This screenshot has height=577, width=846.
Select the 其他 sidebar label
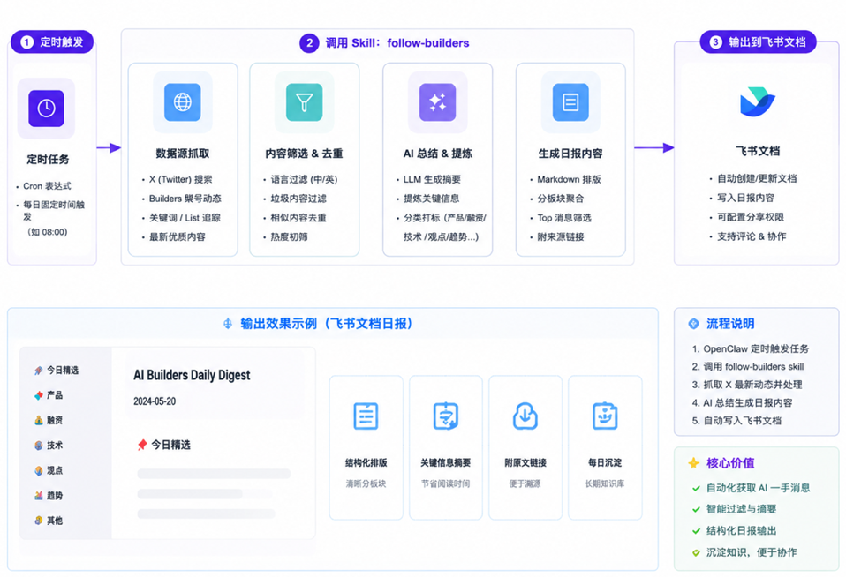point(55,521)
